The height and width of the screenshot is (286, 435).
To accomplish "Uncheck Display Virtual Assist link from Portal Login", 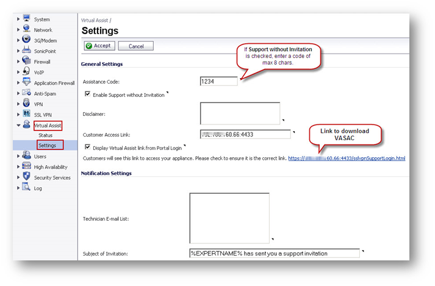I will (x=88, y=147).
